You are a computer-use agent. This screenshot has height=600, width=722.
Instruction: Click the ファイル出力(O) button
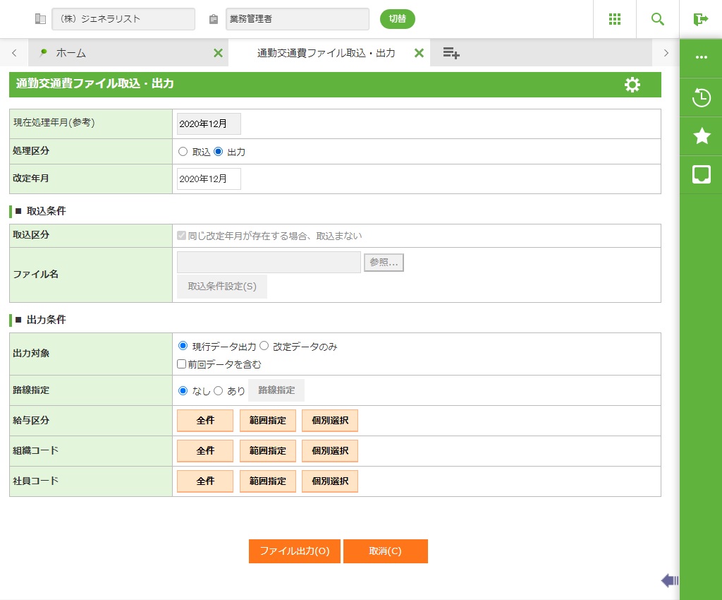pyautogui.click(x=295, y=551)
